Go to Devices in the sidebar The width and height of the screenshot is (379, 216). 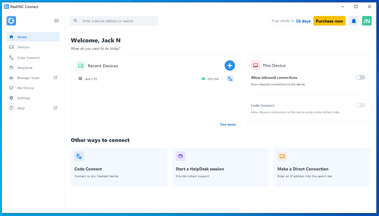pyautogui.click(x=33, y=47)
